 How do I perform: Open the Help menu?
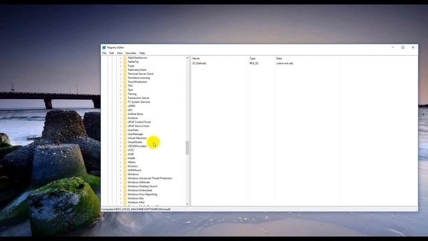click(142, 53)
